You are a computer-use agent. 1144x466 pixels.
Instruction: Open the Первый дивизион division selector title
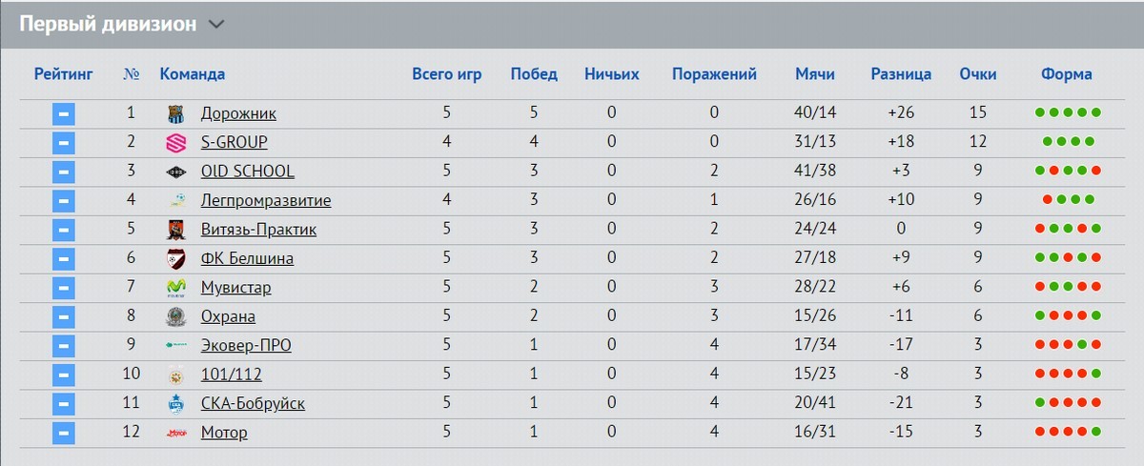(x=108, y=25)
